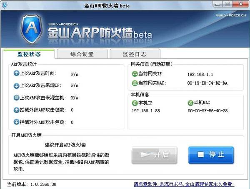Image resolution: width=250 pixels, height=189 pixels.
Task: Click the 当前网关MAC label
Action: pyautogui.click(x=152, y=83)
